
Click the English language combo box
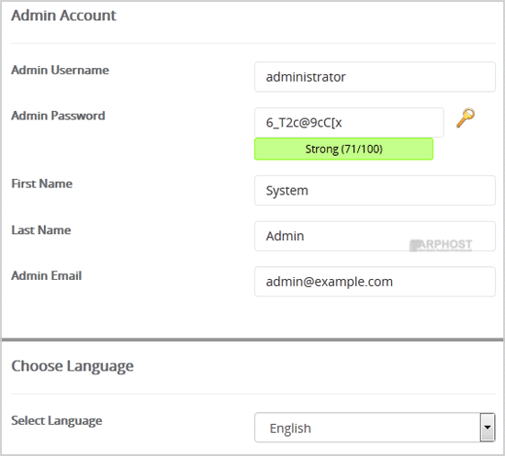point(375,428)
